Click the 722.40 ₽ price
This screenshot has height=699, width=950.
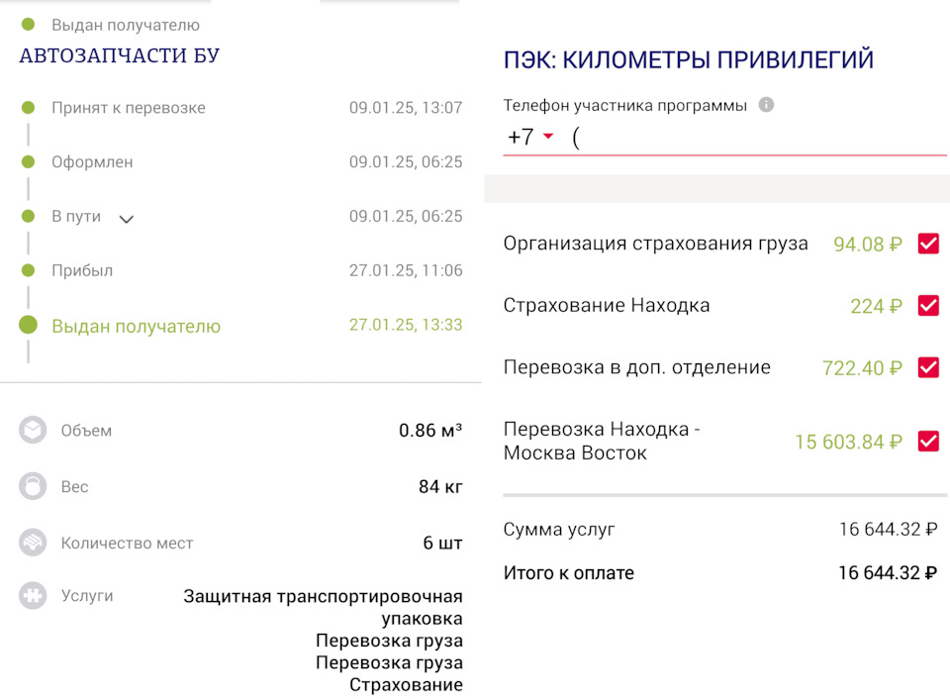click(862, 368)
